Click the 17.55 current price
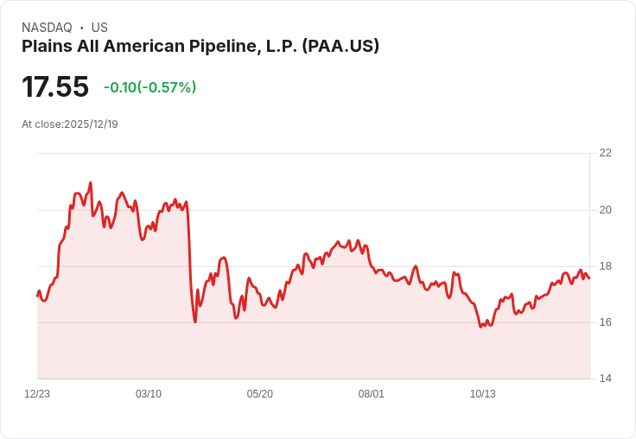This screenshot has height=439, width=636. (55, 87)
